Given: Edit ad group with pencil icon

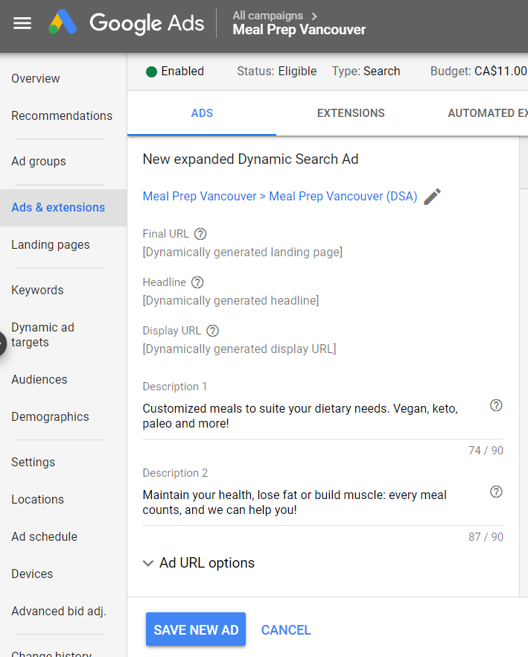Looking at the screenshot, I should pos(432,197).
